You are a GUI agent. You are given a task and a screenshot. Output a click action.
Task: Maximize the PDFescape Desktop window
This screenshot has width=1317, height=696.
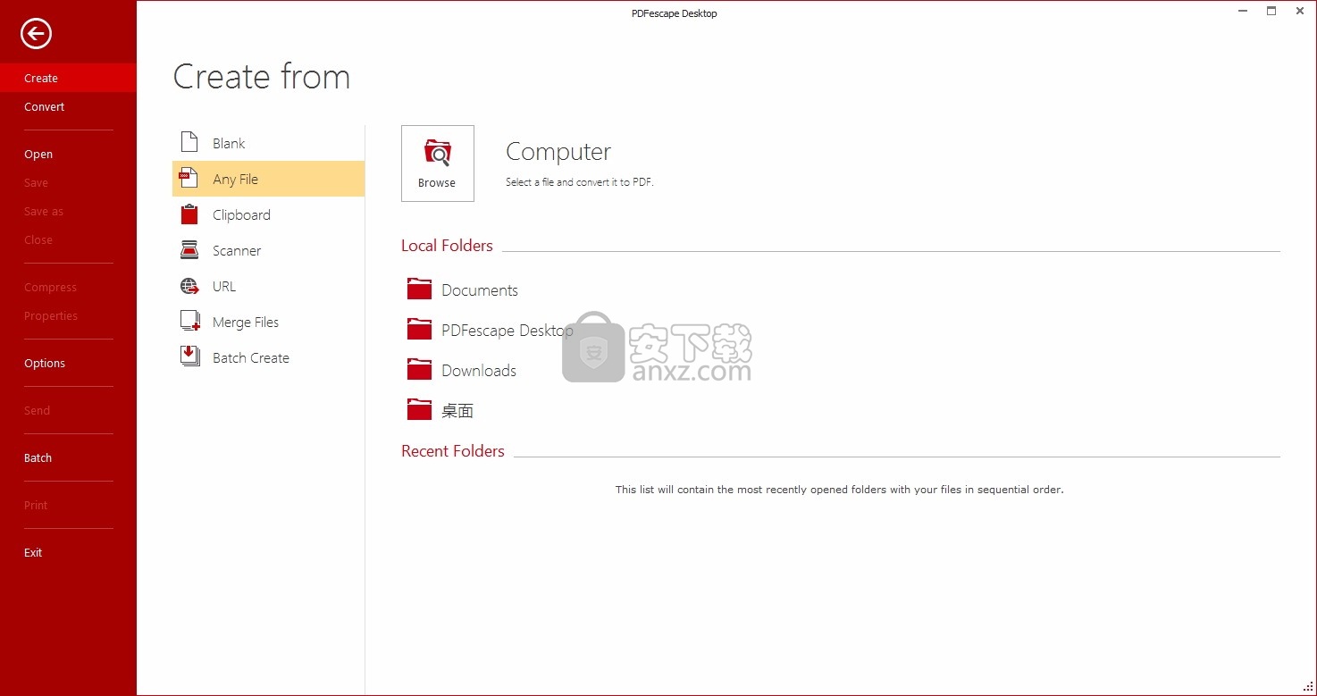(x=1271, y=11)
